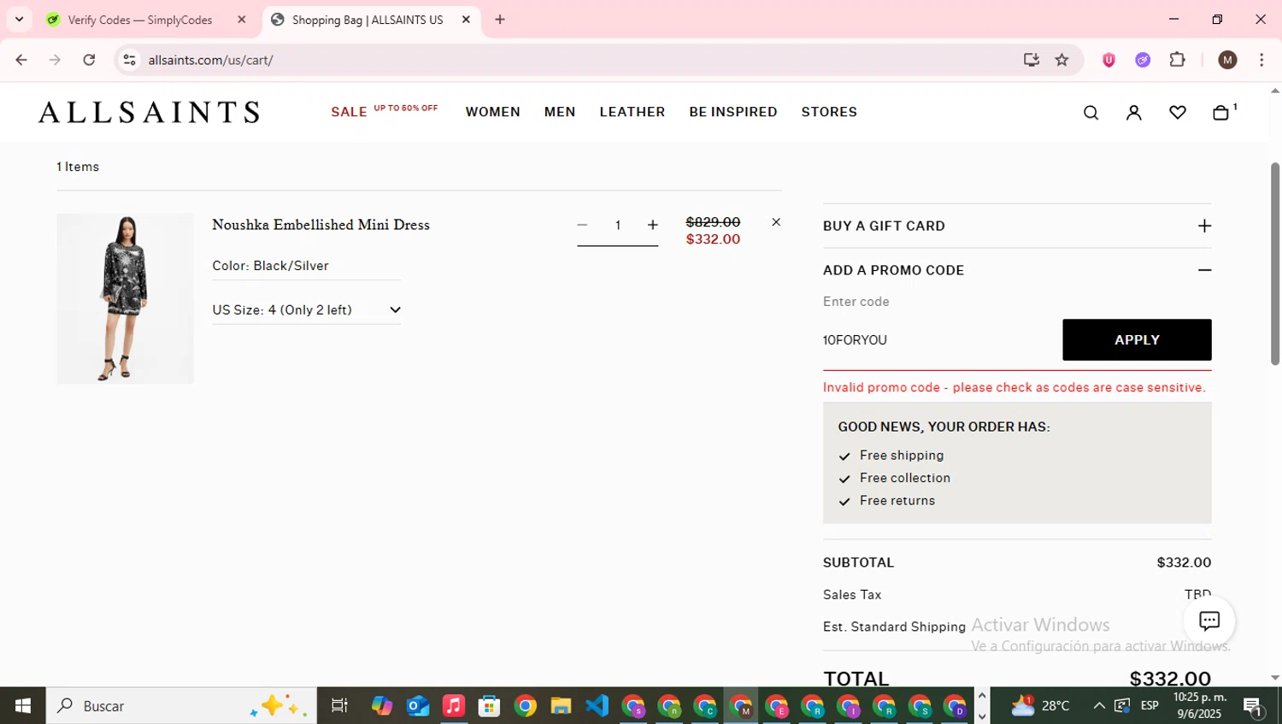Switch to Verify Codes — SimplyCodes tab
Viewport: 1282px width, 724px height.
point(141,20)
